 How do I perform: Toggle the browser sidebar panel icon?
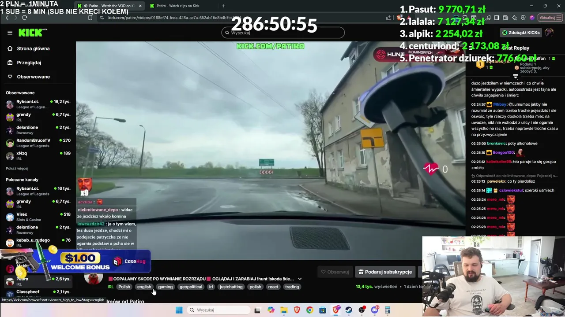click(497, 18)
